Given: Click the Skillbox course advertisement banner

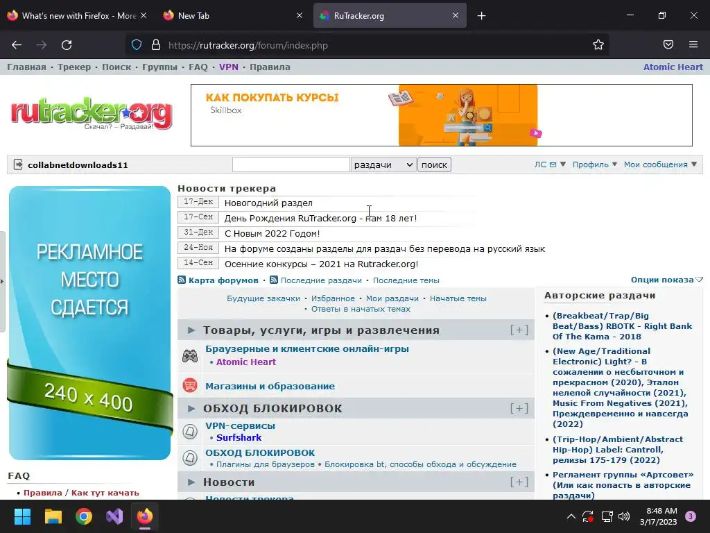Looking at the screenshot, I should pyautogui.click(x=442, y=115).
